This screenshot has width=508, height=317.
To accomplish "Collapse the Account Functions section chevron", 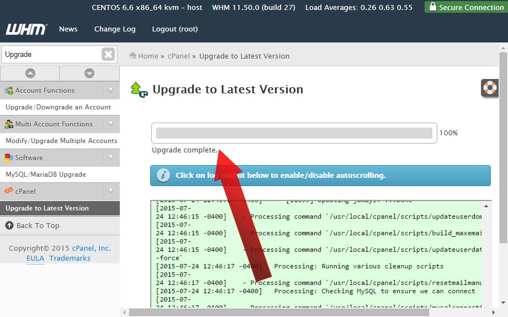I will pyautogui.click(x=111, y=91).
